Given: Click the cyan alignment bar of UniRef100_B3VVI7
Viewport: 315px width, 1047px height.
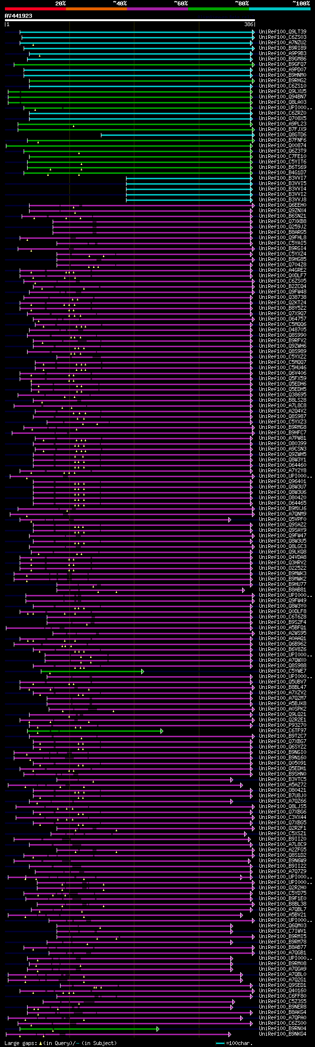Looking at the screenshot, I should [190, 178].
